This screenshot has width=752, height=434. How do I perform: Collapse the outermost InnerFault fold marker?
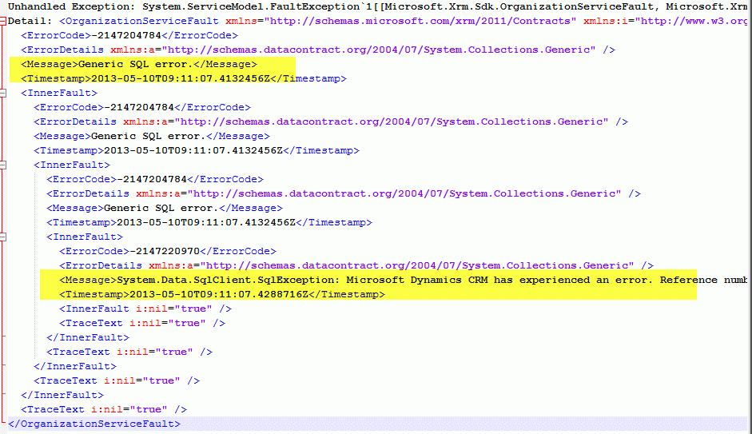[3, 93]
